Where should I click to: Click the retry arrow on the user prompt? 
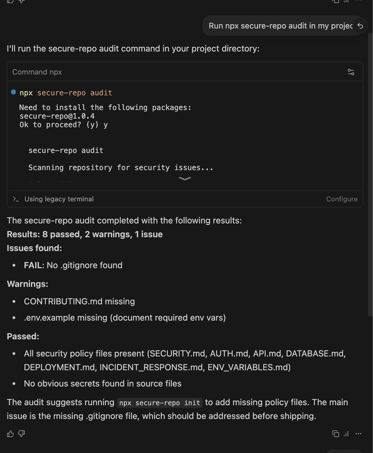coord(360,26)
